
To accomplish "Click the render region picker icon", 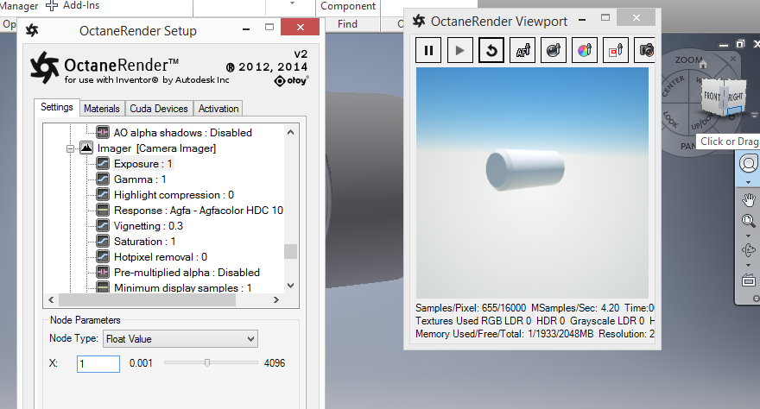I will [616, 50].
